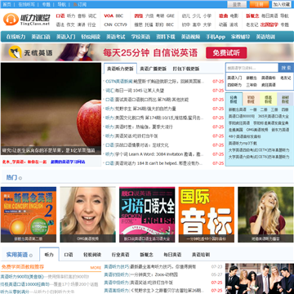Open the 习语口语大全 book thumbnail
Screen dimensions: 294x294
pyautogui.click(x=147, y=215)
